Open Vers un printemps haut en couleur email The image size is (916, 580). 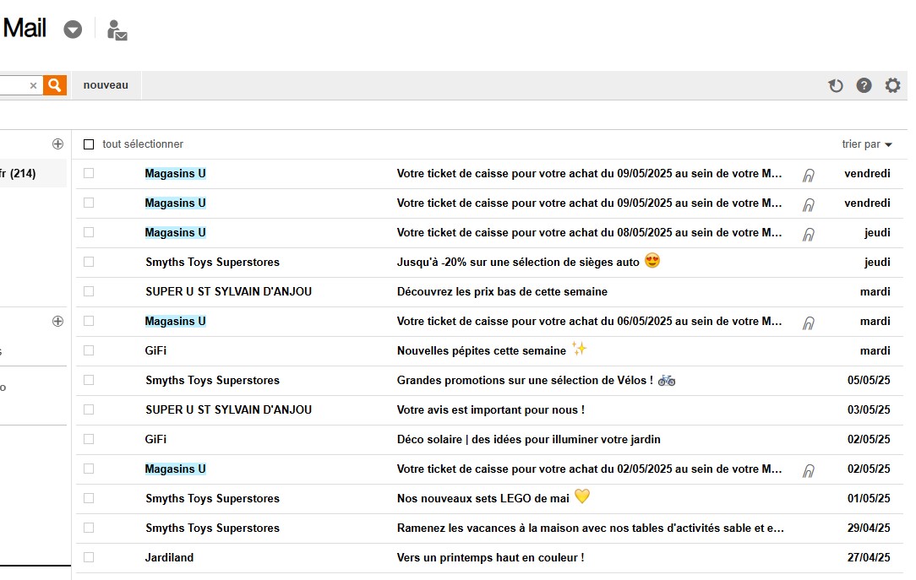pos(491,557)
